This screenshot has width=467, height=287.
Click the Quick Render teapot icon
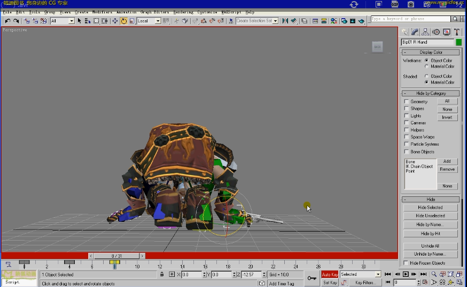tap(361, 21)
